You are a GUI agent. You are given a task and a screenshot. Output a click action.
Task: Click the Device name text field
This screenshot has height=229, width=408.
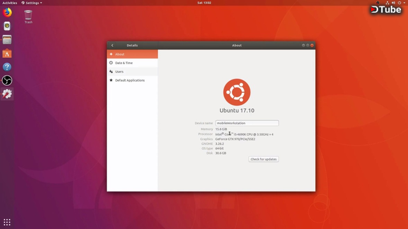247,123
